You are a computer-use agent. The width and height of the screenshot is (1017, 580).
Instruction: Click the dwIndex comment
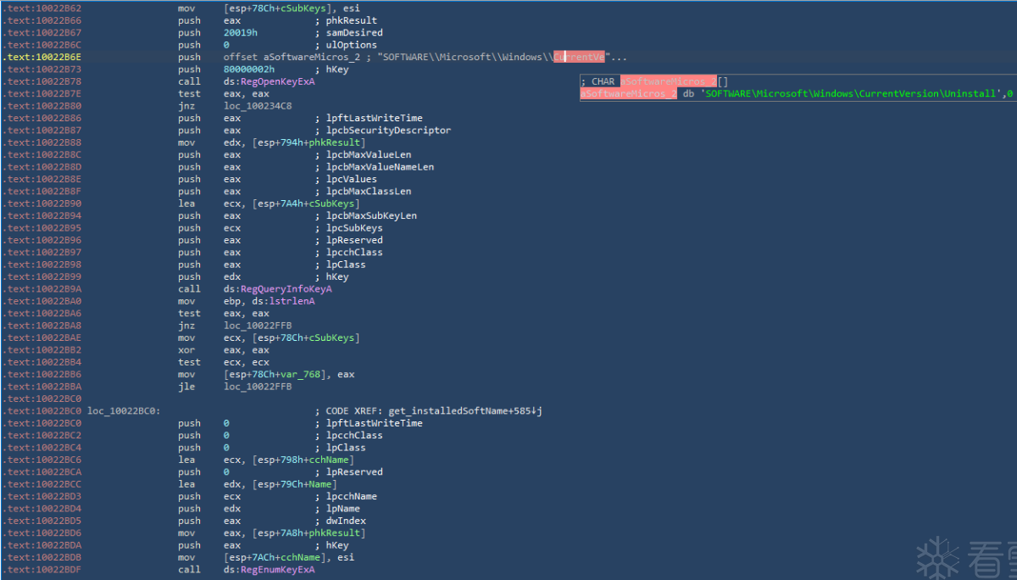pos(340,521)
